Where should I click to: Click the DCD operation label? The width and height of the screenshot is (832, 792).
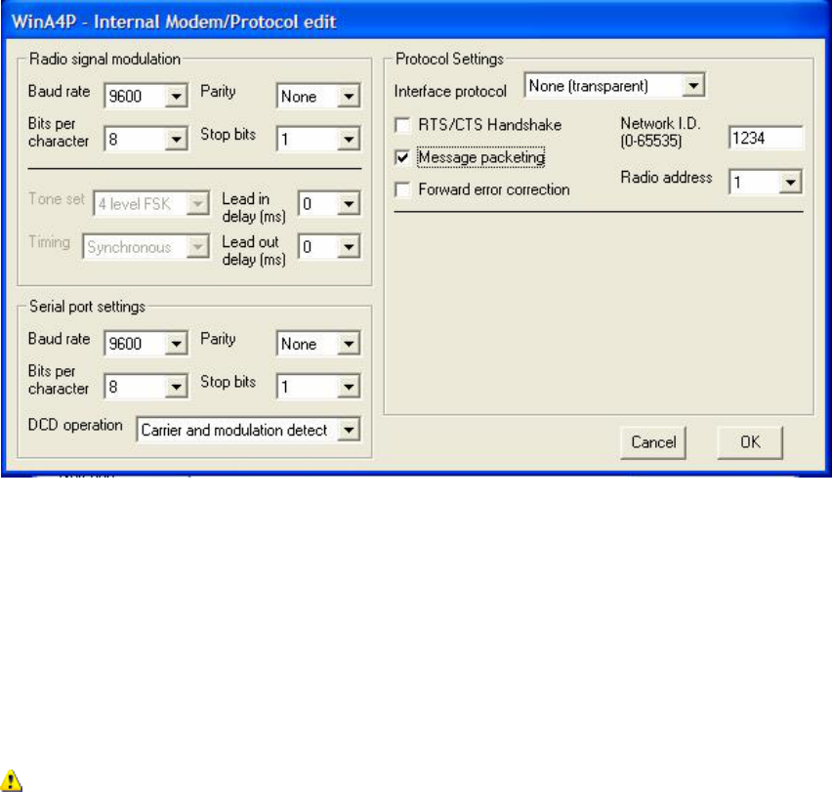coord(75,426)
